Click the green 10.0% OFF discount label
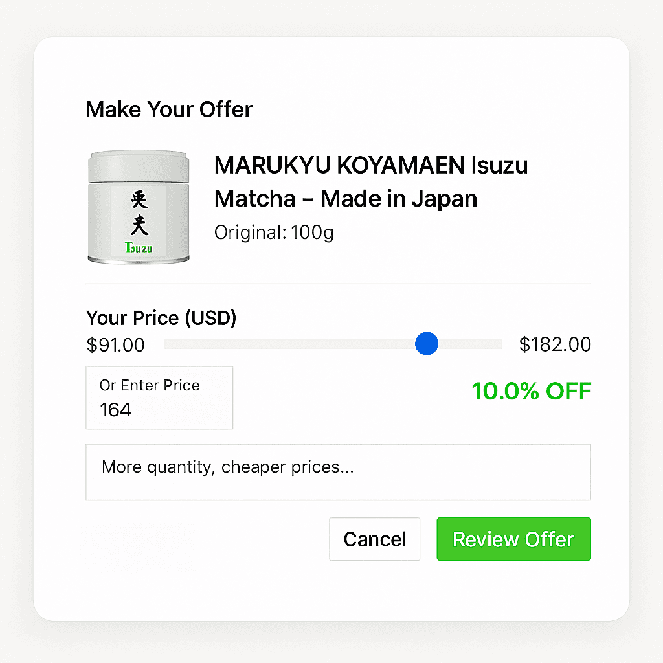This screenshot has width=663, height=663. (532, 391)
